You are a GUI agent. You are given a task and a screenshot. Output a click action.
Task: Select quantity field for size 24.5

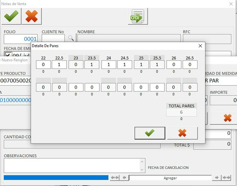[125, 64]
